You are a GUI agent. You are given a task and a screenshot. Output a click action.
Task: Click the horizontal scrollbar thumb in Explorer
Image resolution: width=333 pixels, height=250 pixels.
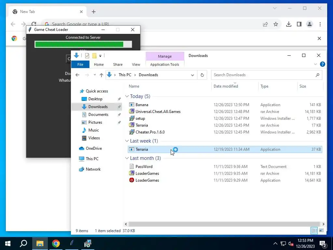point(224,224)
